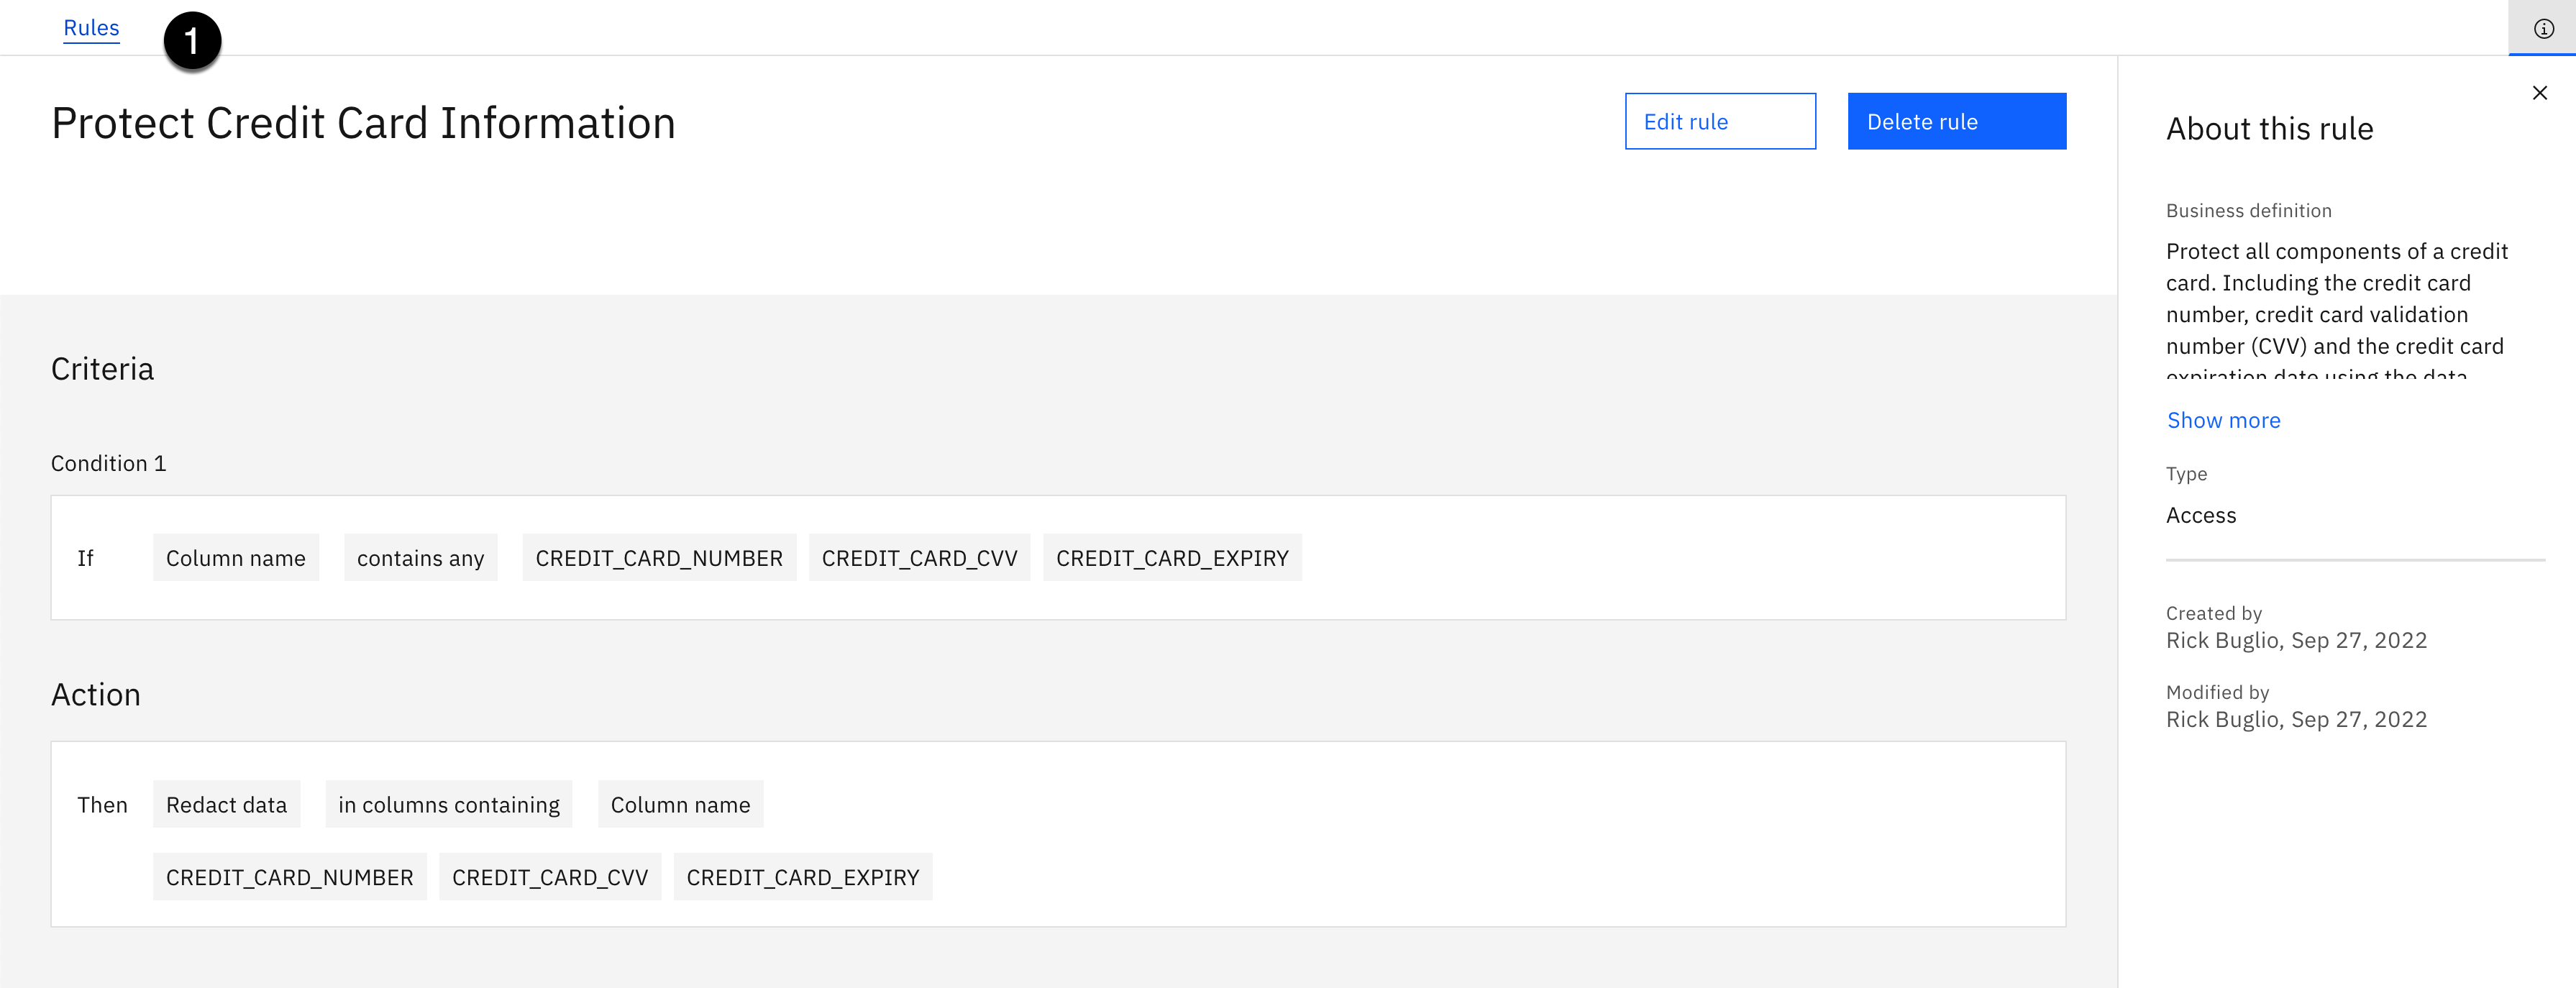Select CREDIT_CARD_CVV tag in Condition 1

pos(918,558)
